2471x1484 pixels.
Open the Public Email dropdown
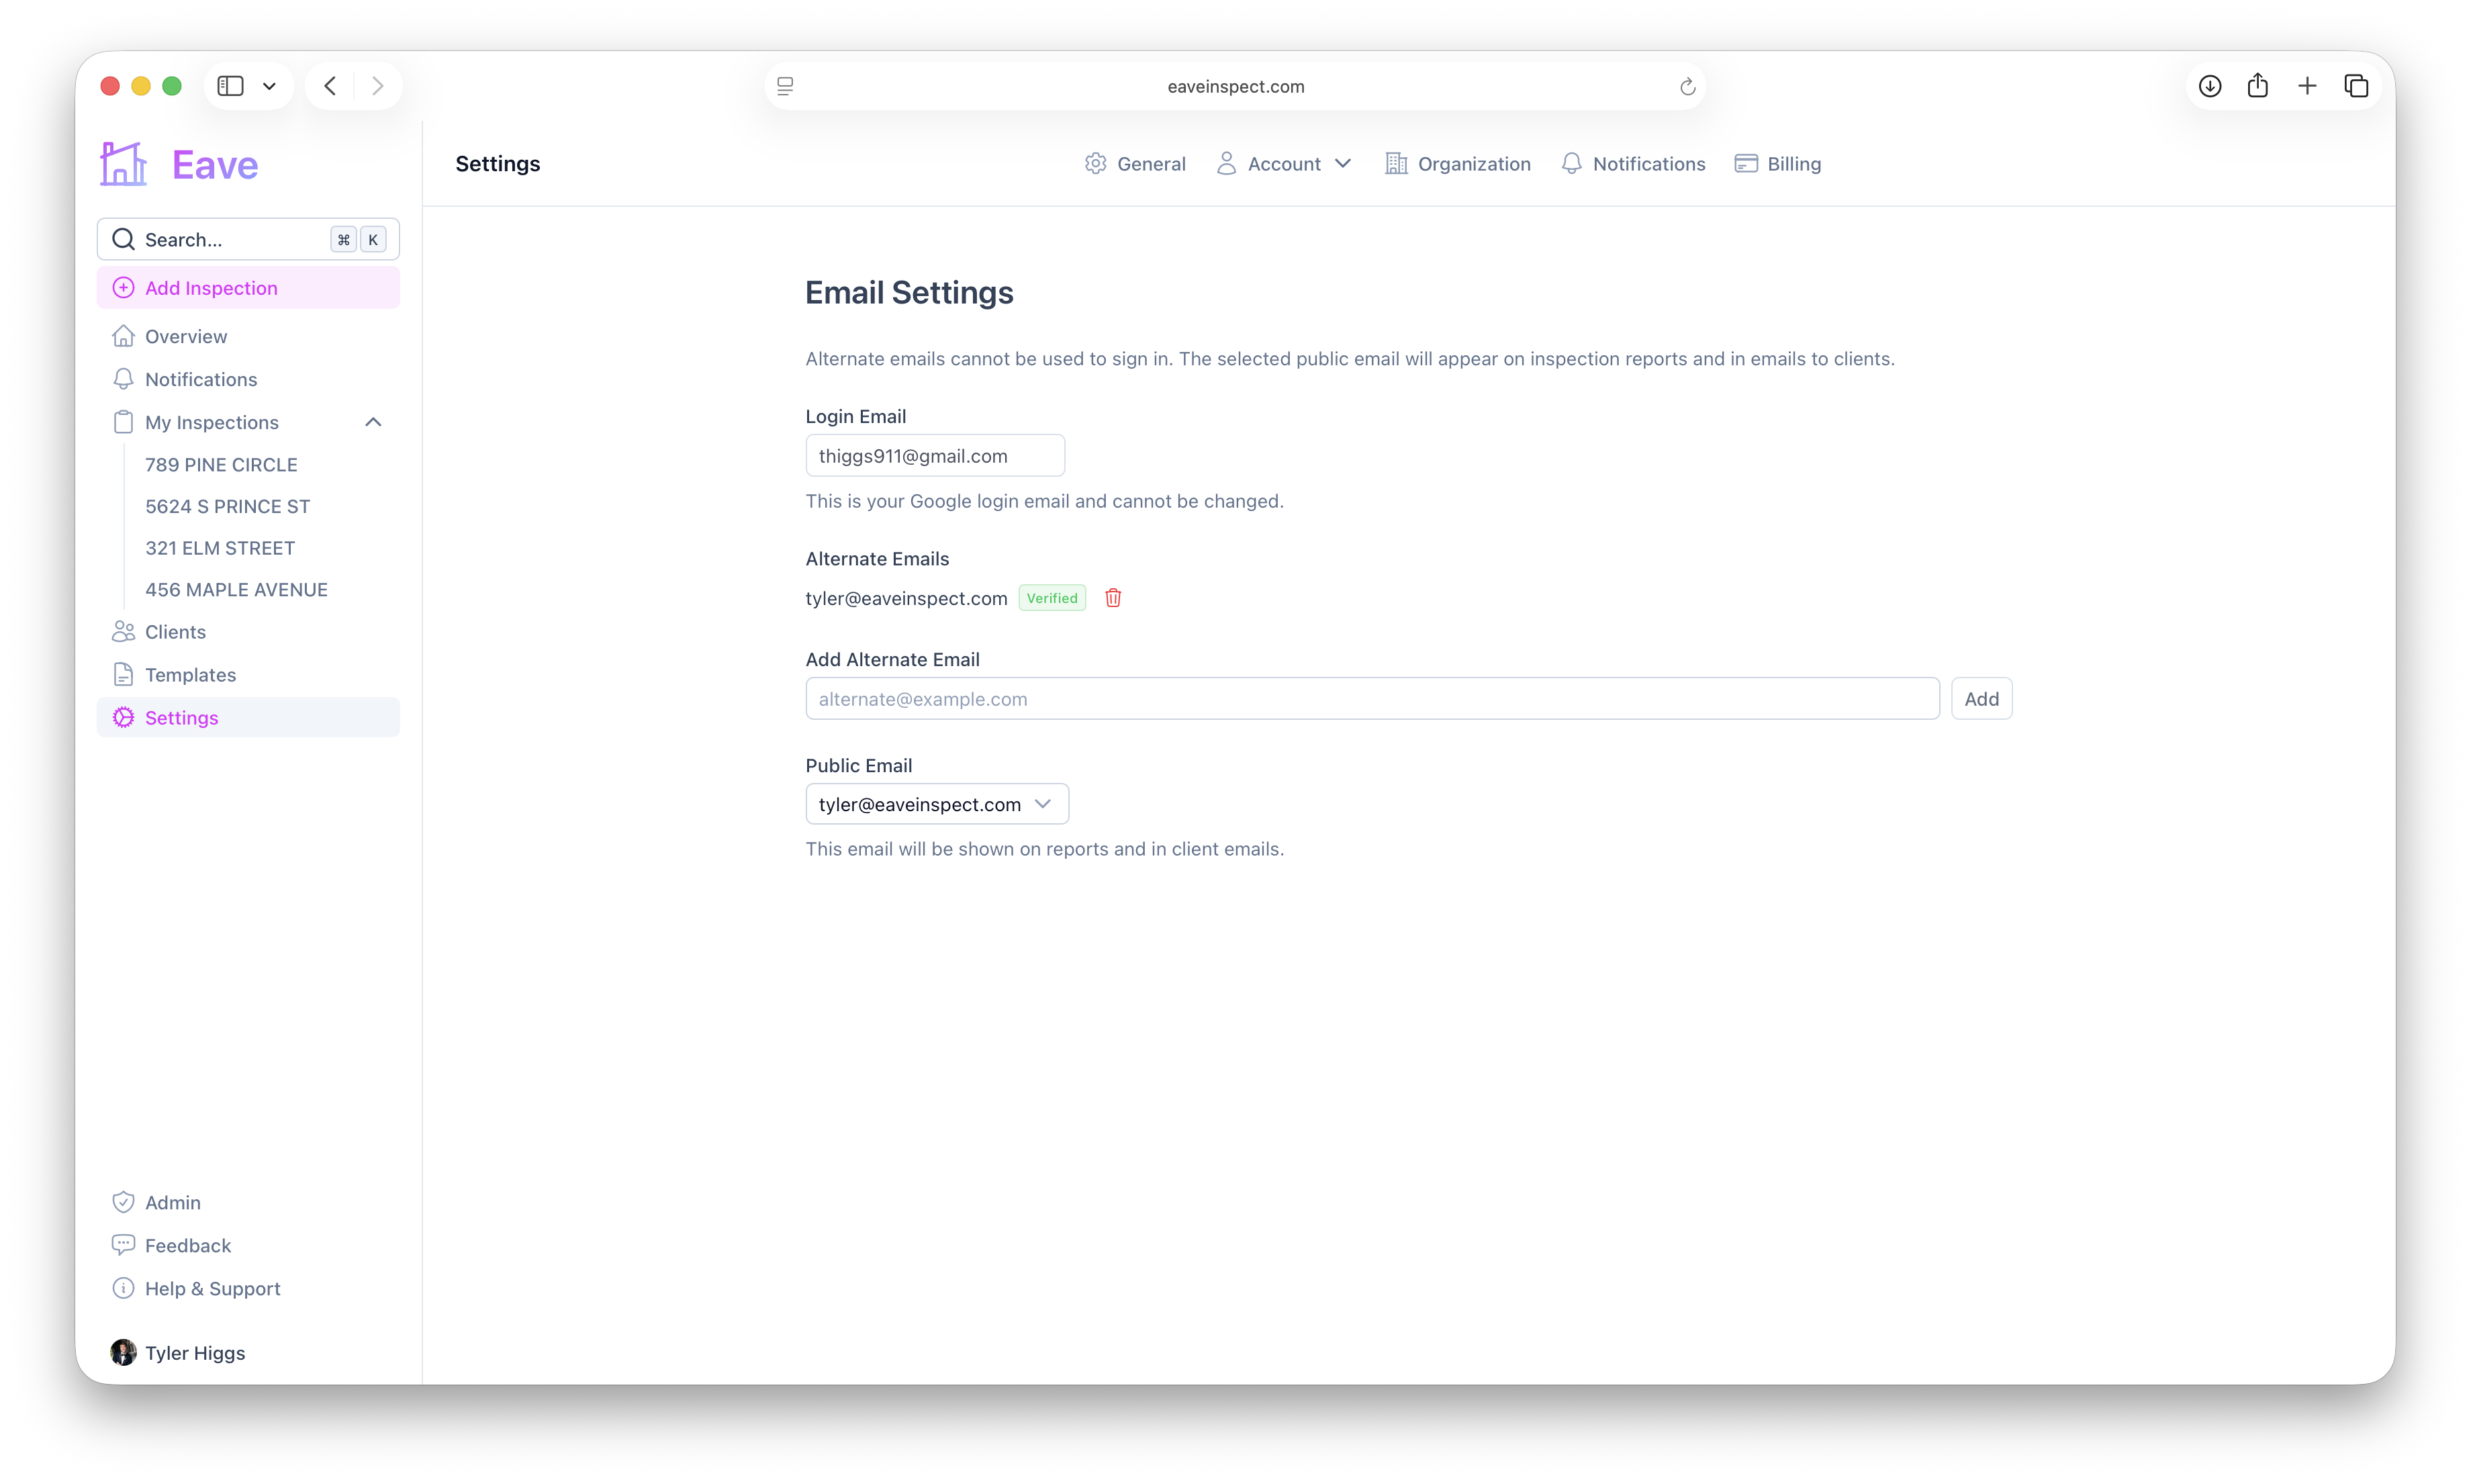[937, 804]
